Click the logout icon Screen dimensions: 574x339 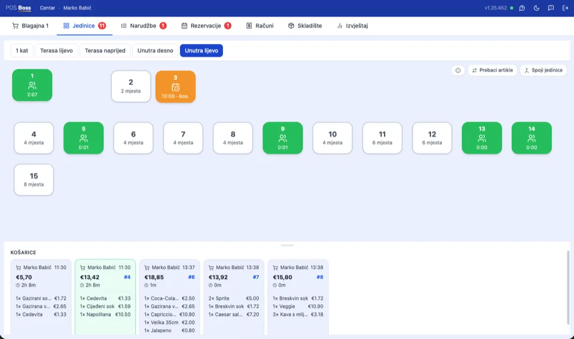point(565,8)
